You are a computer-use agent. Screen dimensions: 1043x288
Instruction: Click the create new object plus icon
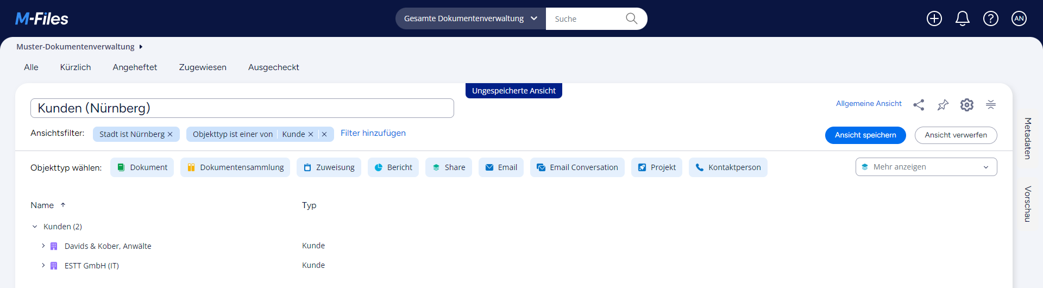934,18
